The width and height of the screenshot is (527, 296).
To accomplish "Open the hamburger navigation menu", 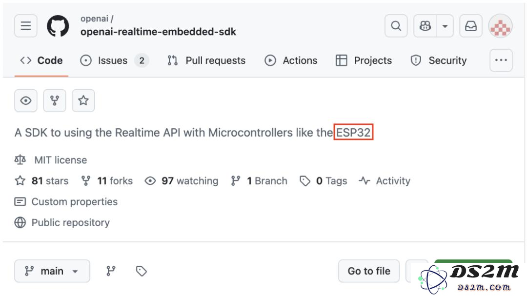I will click(26, 26).
